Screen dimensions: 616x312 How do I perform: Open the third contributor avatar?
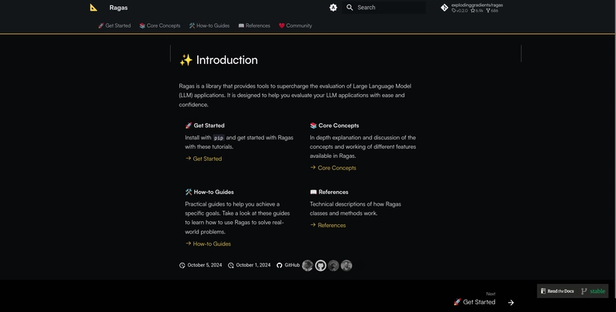333,266
